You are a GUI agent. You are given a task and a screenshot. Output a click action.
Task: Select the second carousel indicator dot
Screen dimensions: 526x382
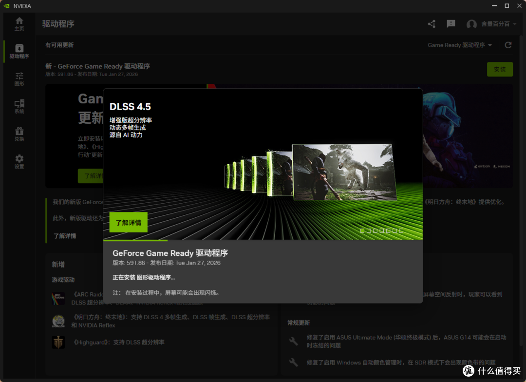[x=369, y=230]
